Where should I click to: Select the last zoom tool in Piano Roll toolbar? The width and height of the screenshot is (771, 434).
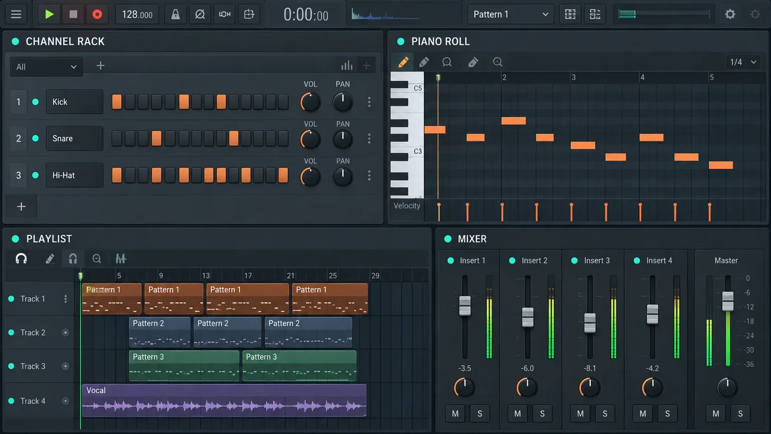coord(497,62)
